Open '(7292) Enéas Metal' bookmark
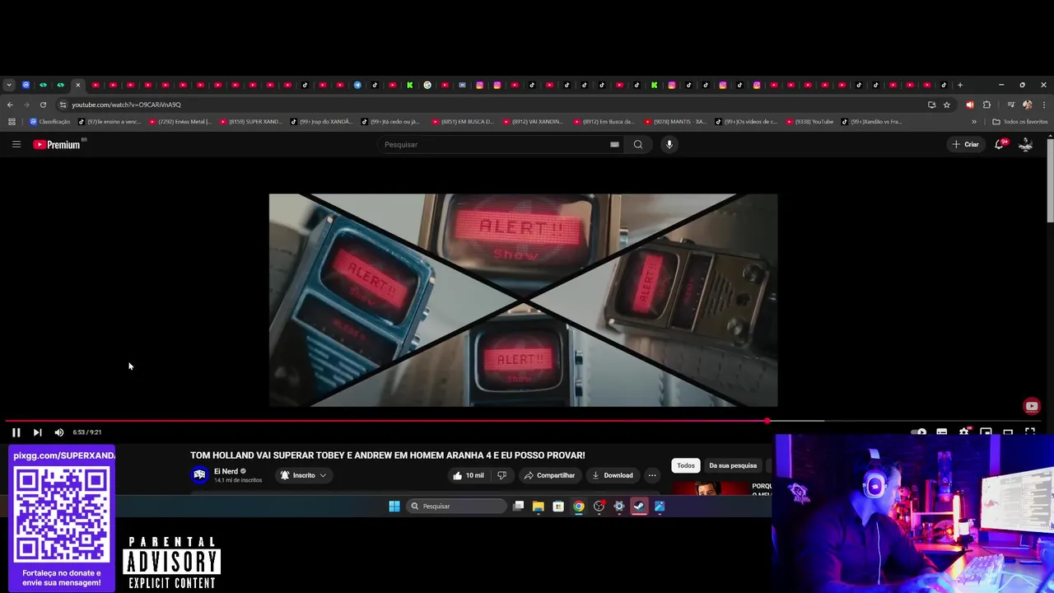This screenshot has width=1054, height=593. (x=180, y=122)
